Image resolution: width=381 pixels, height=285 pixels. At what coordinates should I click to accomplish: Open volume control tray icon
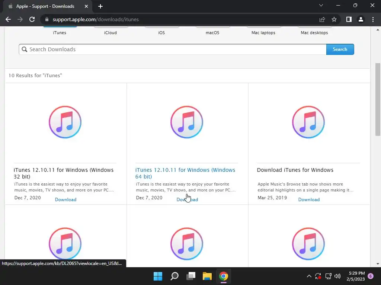coord(337,276)
